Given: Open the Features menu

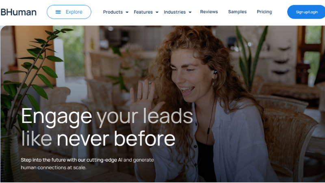Looking at the screenshot, I should 143,12.
